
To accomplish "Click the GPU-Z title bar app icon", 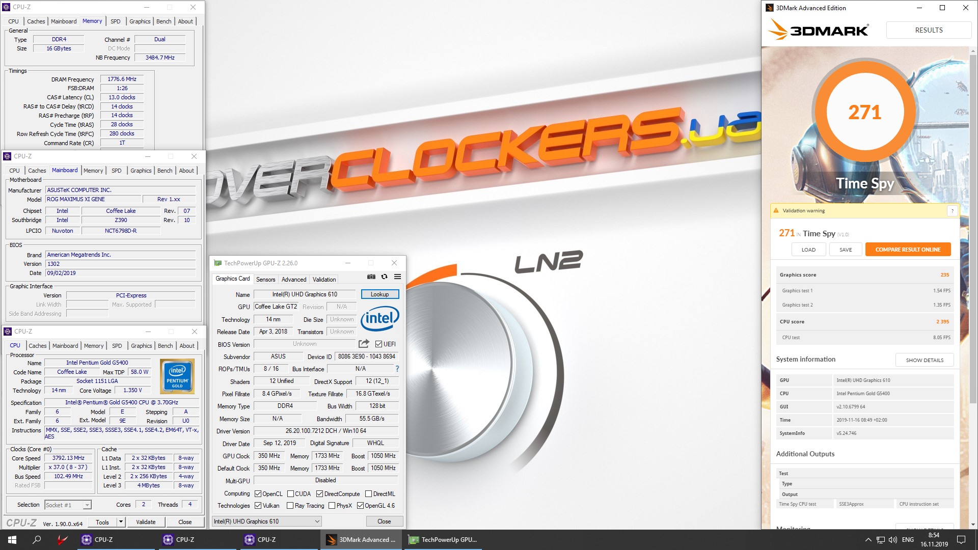I will pyautogui.click(x=218, y=263).
